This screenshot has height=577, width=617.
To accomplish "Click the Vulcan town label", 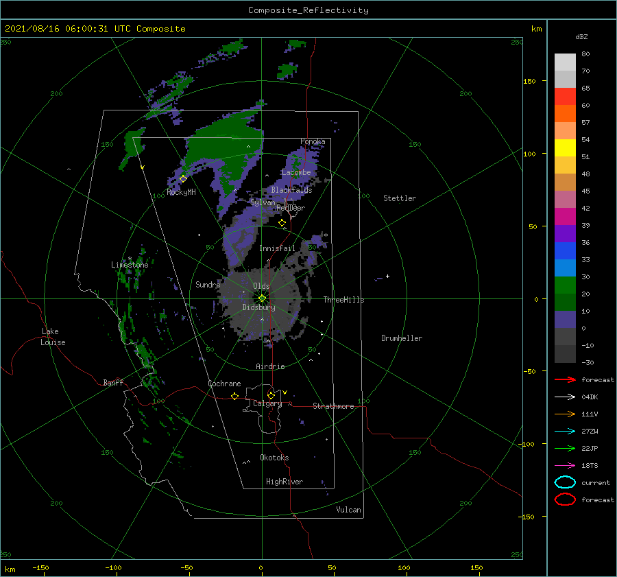I will coord(348,510).
